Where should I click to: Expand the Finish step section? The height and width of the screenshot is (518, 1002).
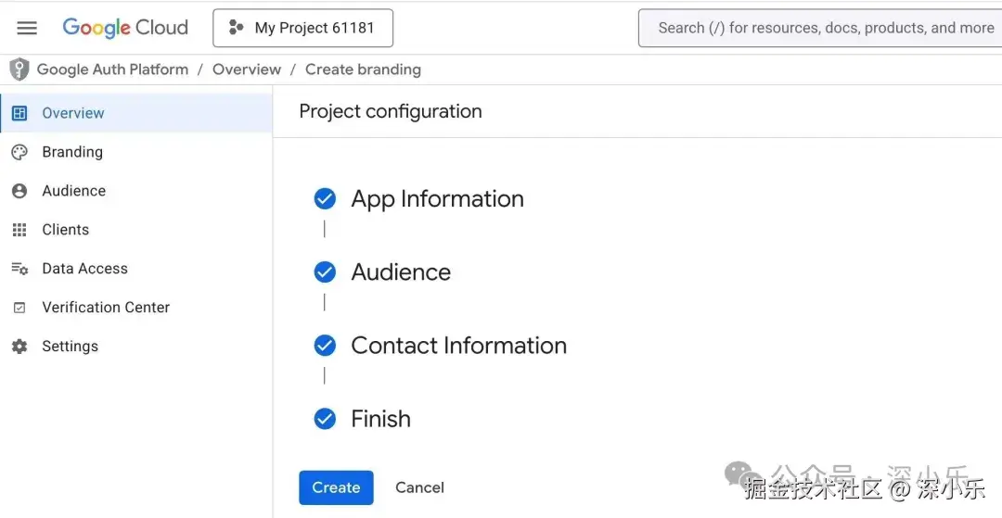pos(380,419)
